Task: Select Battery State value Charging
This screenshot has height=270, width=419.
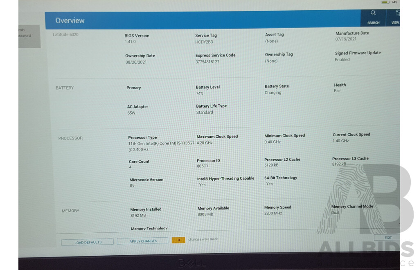Action: (273, 92)
